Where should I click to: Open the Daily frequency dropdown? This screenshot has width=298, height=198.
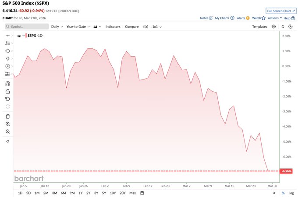[x=57, y=27]
